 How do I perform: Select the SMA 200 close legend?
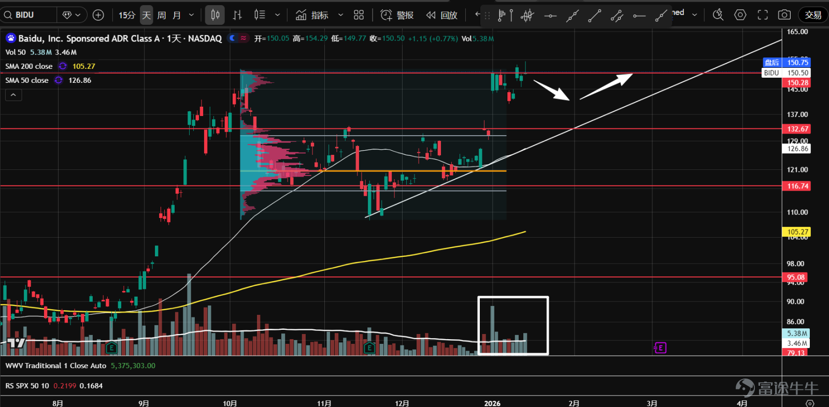(29, 66)
